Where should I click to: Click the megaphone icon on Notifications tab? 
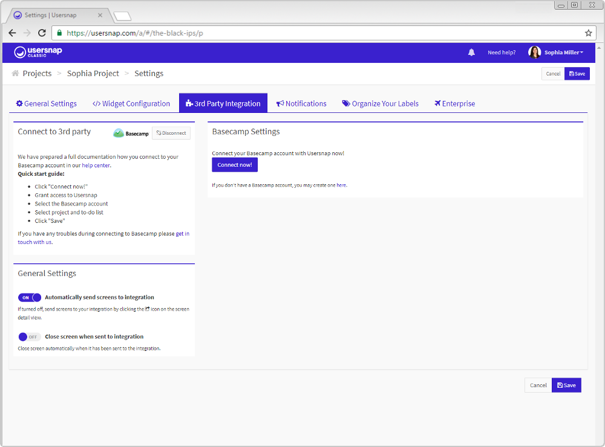280,103
